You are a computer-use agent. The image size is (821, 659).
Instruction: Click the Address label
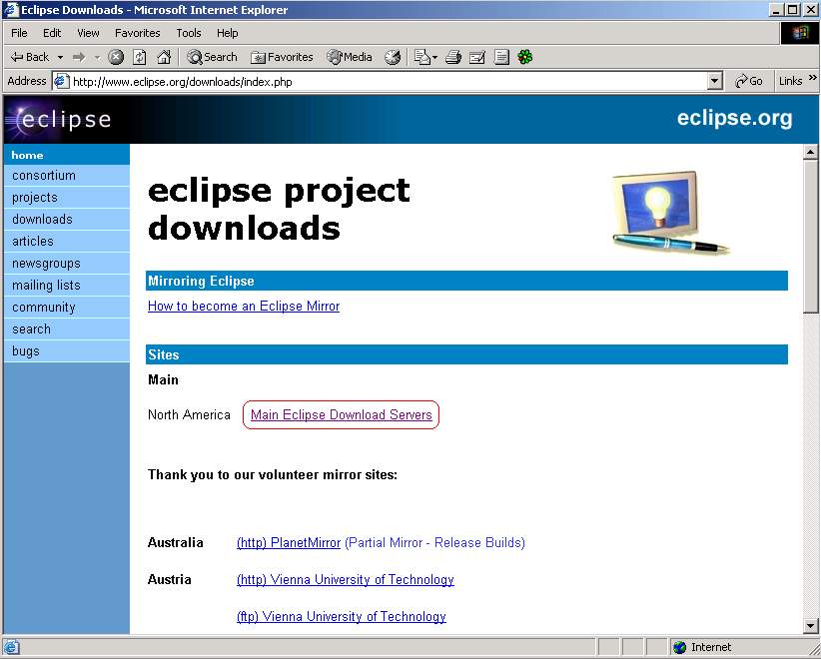tap(27, 81)
